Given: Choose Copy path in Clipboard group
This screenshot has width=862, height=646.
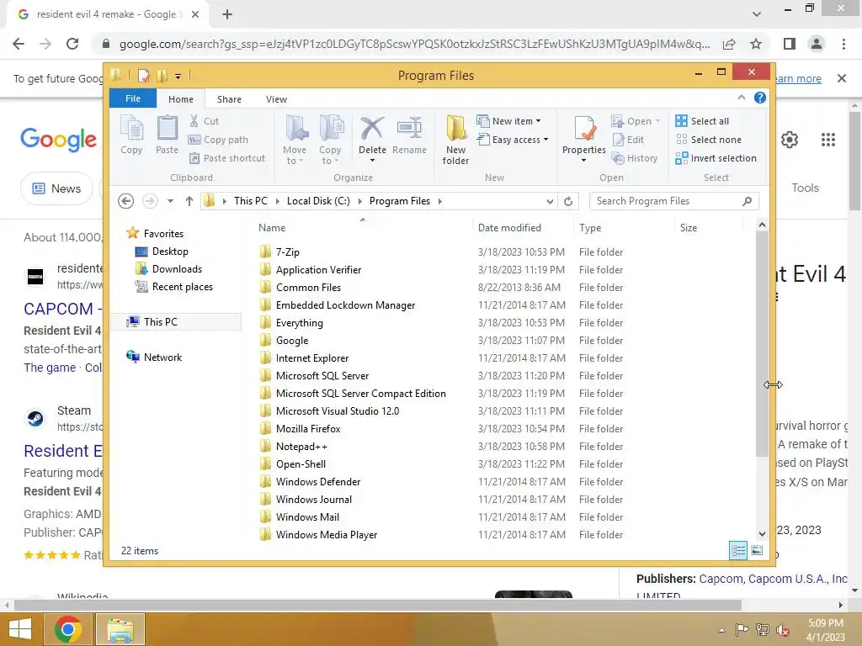Looking at the screenshot, I should click(218, 140).
